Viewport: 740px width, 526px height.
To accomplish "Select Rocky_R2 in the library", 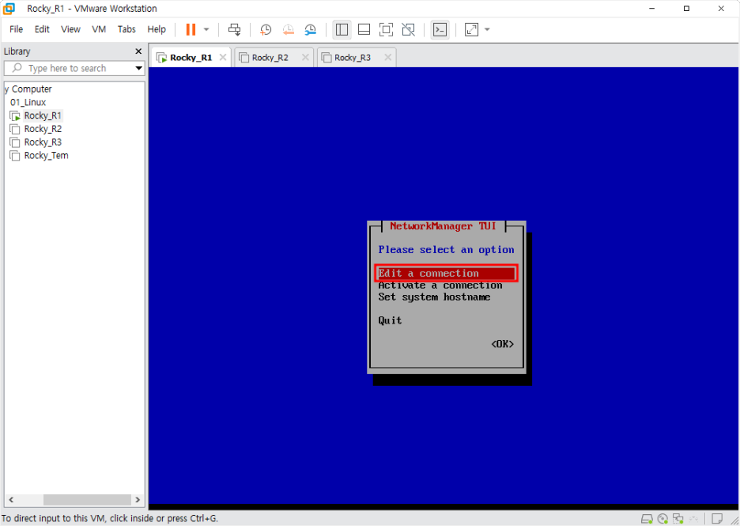I will (x=43, y=129).
